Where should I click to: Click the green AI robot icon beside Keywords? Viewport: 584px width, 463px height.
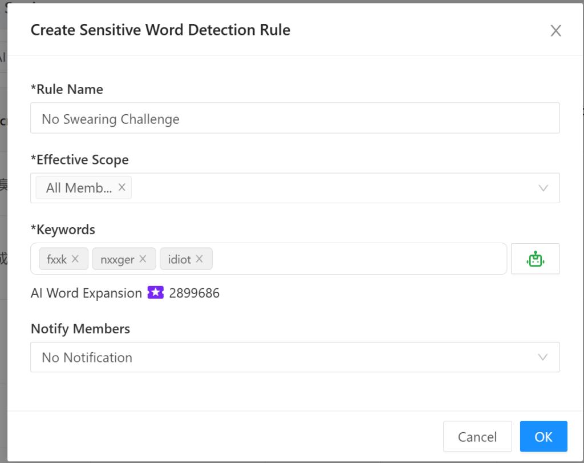[535, 259]
